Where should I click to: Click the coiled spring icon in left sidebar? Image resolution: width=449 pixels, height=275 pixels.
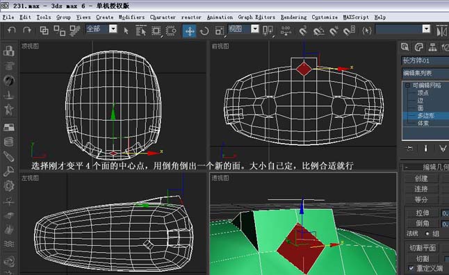tap(9, 142)
